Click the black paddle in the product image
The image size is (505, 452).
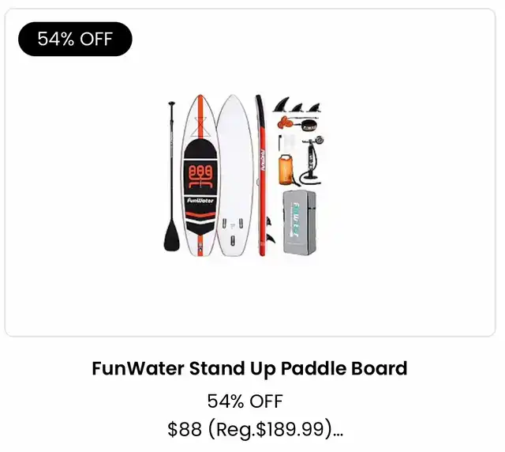[x=172, y=176]
